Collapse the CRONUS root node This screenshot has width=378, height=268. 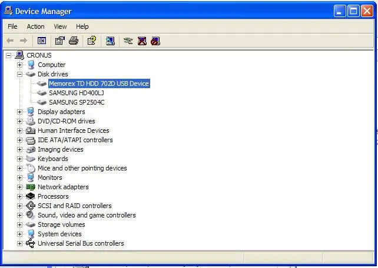click(x=8, y=56)
